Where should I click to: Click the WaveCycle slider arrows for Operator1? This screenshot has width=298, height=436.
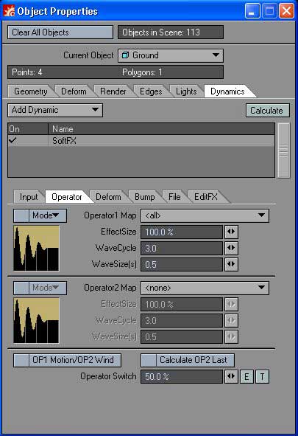click(231, 248)
